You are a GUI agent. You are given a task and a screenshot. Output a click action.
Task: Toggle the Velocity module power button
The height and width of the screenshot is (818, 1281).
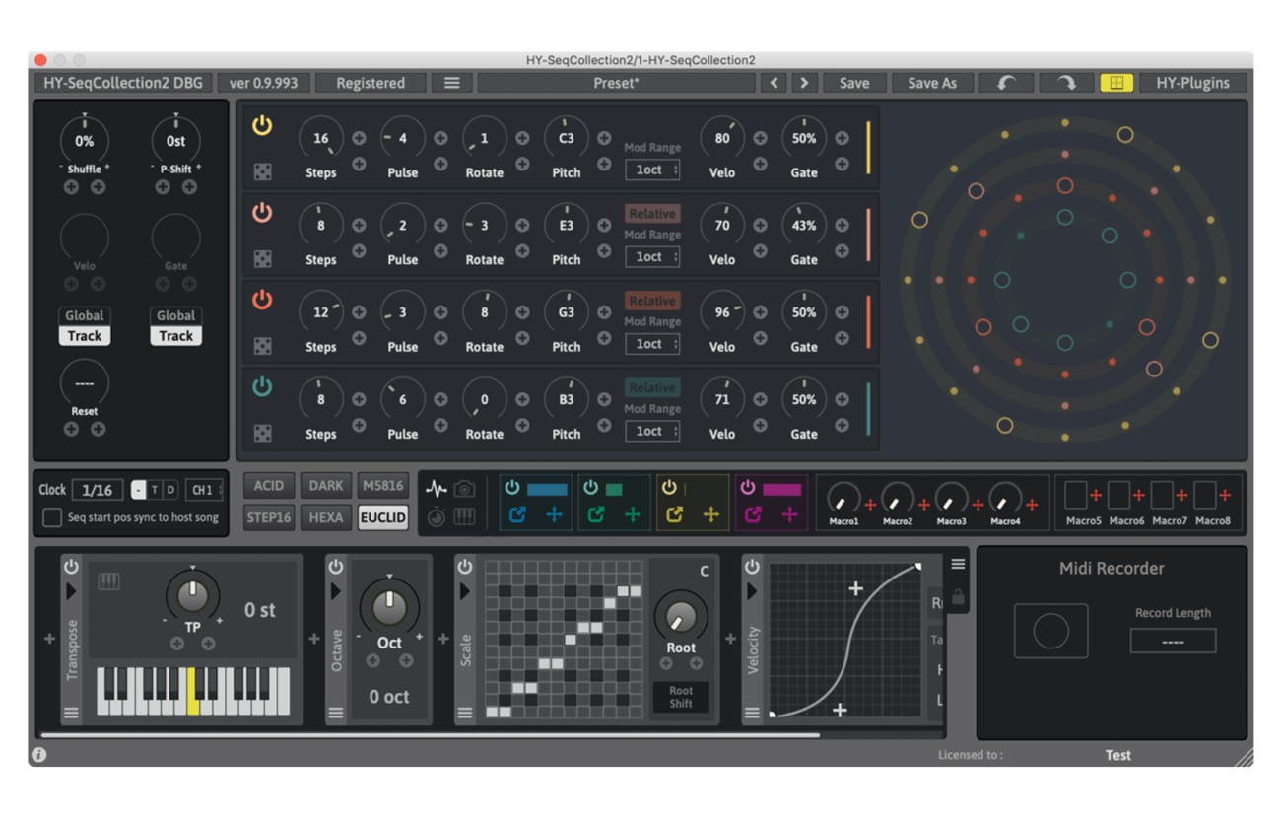click(752, 567)
